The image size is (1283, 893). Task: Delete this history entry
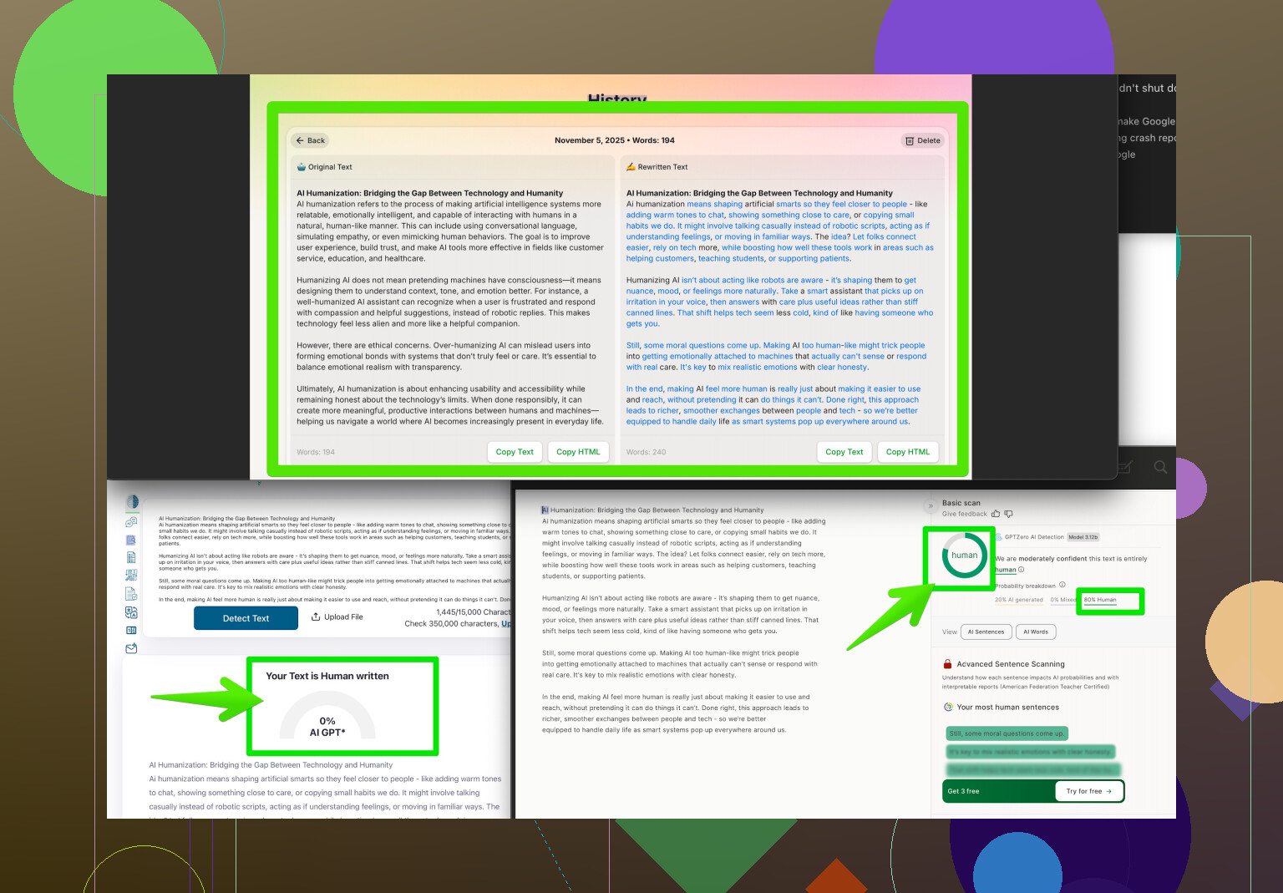click(x=923, y=140)
